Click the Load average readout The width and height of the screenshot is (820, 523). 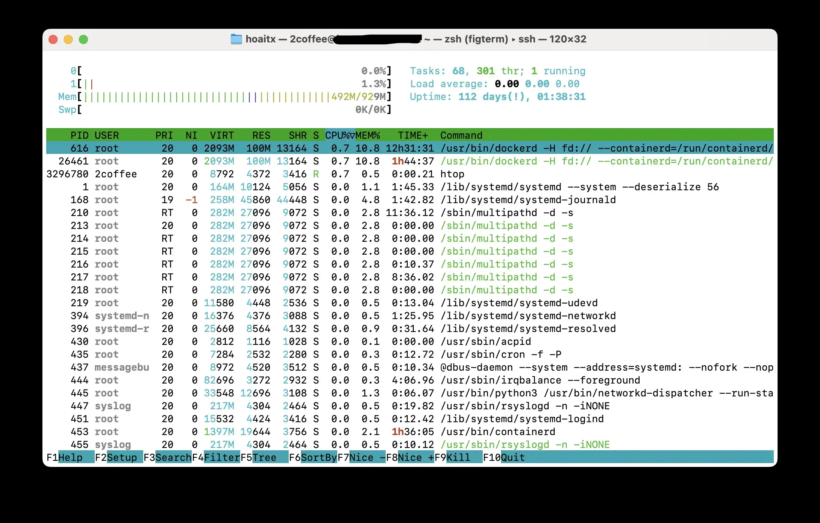(x=495, y=84)
